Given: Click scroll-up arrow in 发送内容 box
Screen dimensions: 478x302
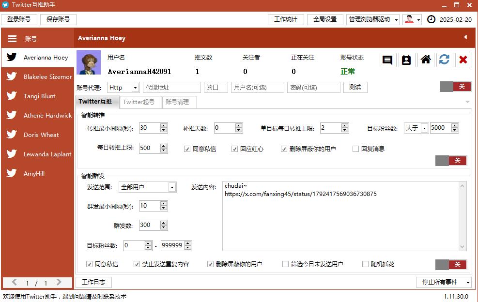Looking at the screenshot, I should pos(463,186).
